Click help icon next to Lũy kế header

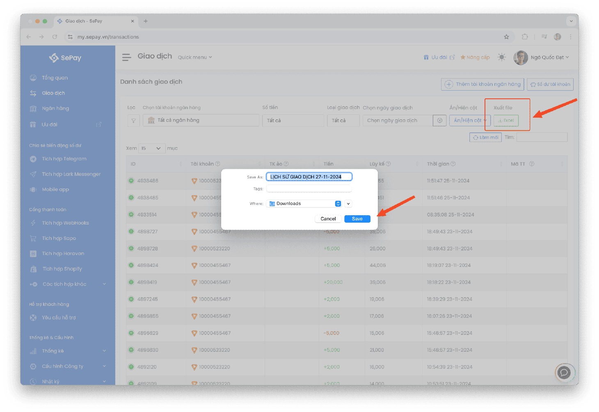(x=388, y=164)
